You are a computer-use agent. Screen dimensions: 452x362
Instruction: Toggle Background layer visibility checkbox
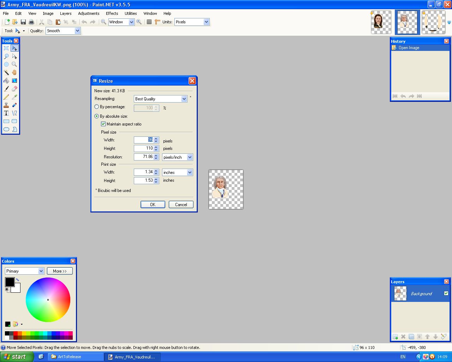[x=446, y=293]
